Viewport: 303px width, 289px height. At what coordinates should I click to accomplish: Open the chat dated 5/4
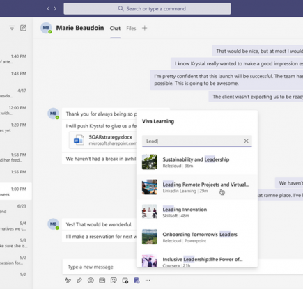pos(16,226)
